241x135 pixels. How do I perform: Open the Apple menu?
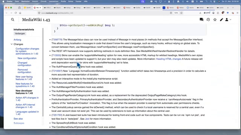3,1
